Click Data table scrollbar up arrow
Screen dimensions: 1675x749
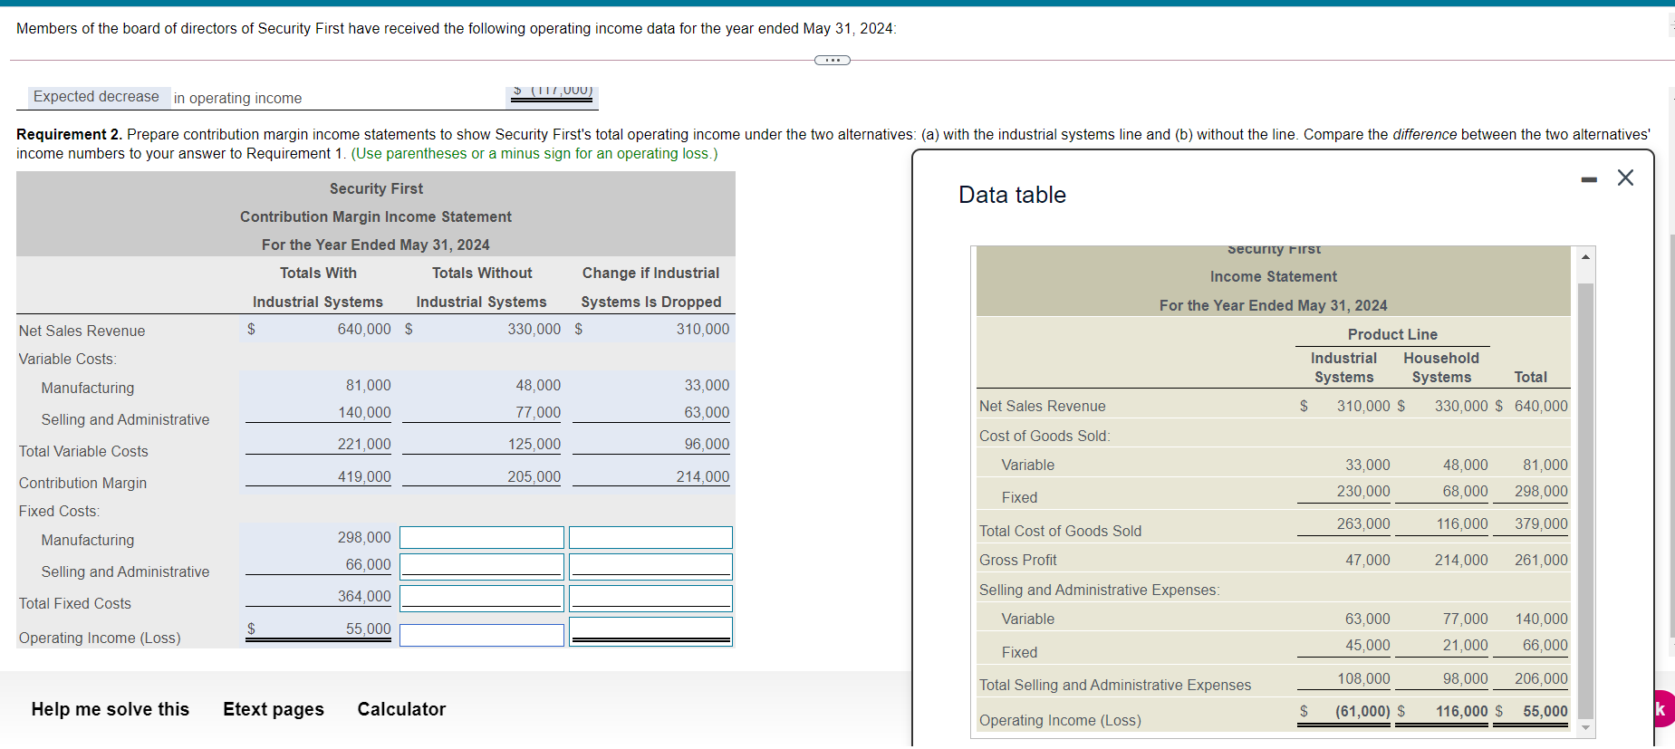coord(1585,257)
